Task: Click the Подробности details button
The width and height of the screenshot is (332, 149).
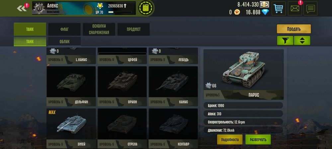Action: coord(230,139)
